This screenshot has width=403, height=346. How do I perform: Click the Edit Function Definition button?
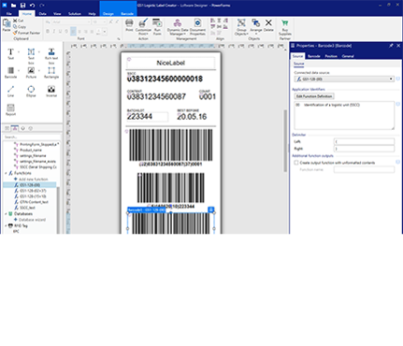pyautogui.click(x=314, y=96)
